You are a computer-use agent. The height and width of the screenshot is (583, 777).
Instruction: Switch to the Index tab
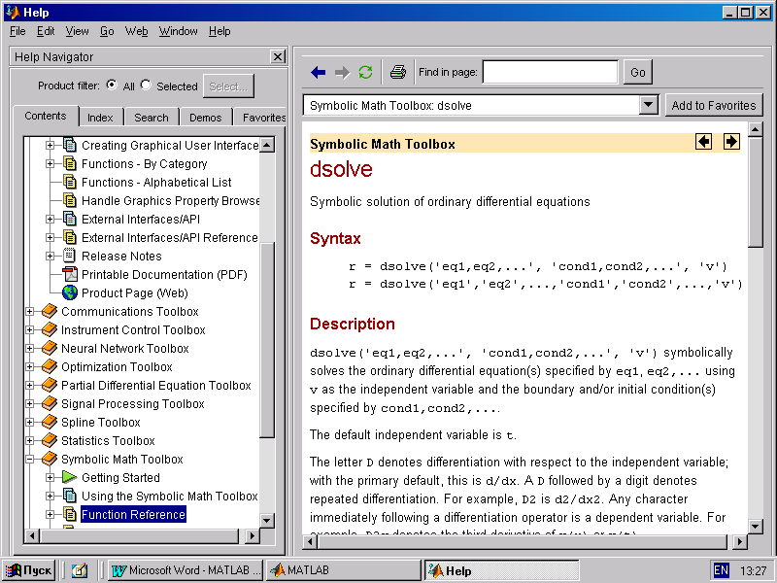pyautogui.click(x=100, y=118)
